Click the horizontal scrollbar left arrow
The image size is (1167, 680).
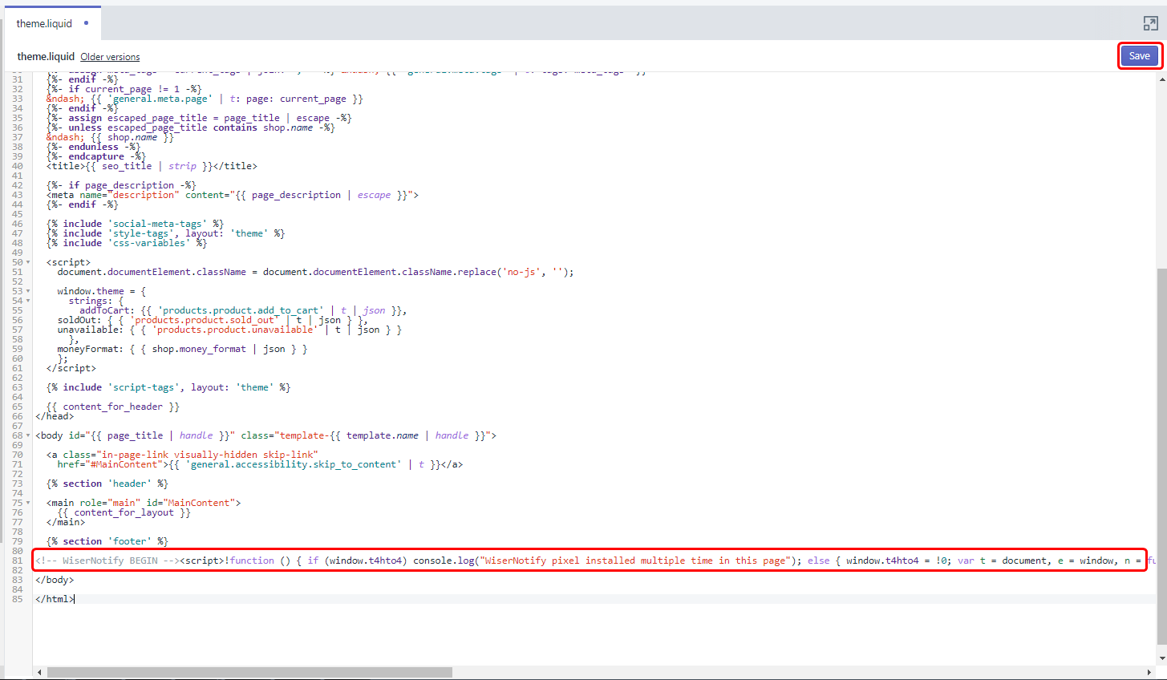pos(39,672)
